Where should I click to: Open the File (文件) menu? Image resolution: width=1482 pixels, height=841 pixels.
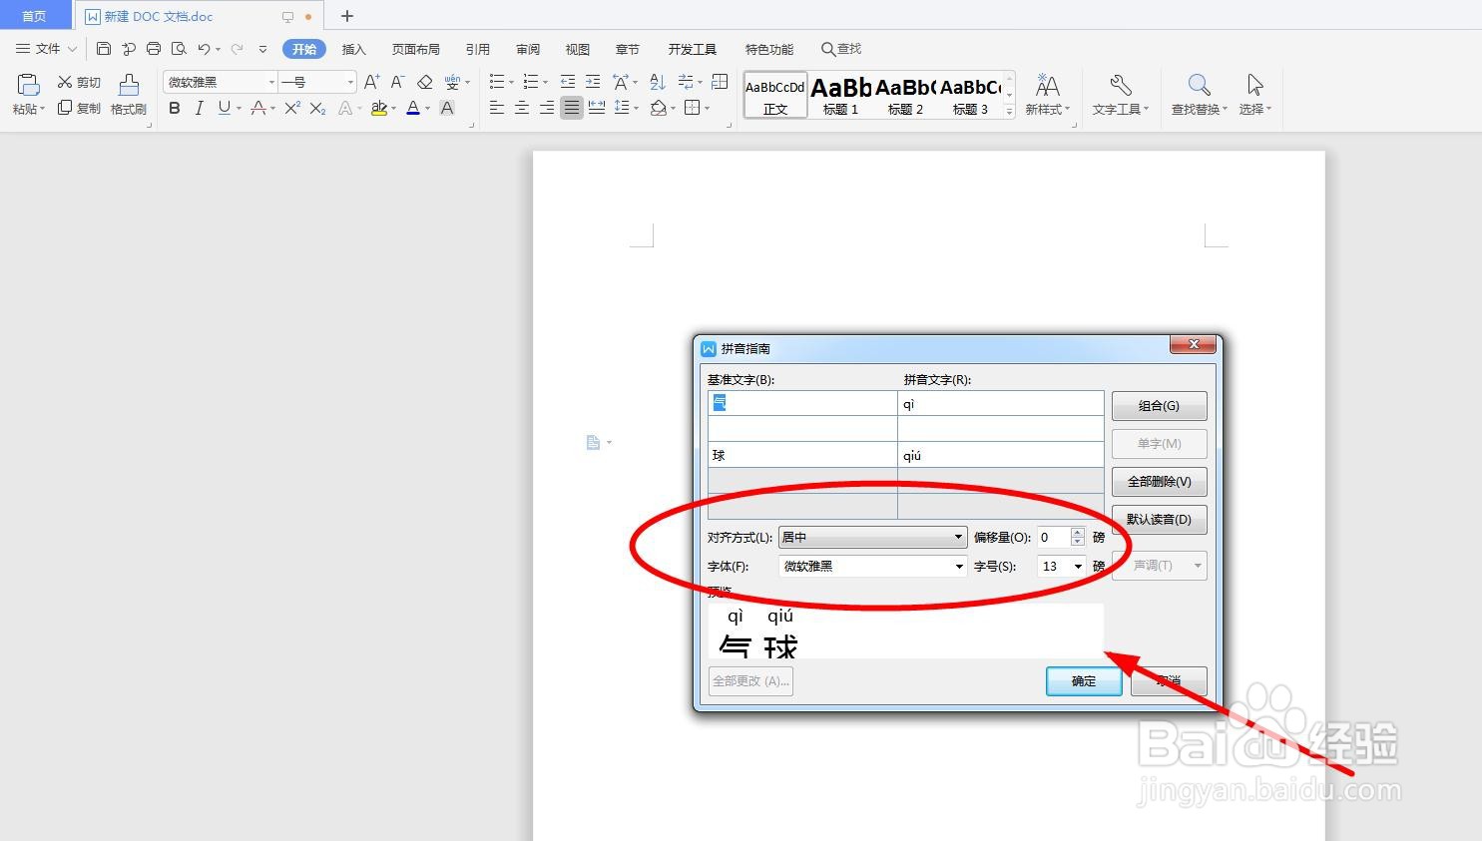[x=46, y=48]
